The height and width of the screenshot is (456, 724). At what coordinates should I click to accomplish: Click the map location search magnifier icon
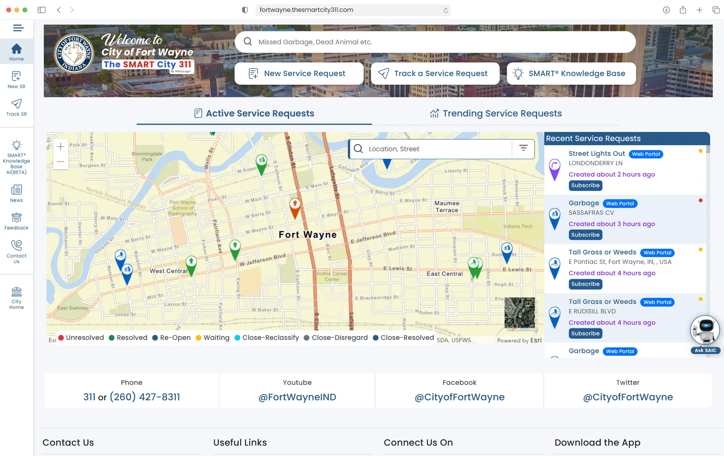(x=358, y=148)
